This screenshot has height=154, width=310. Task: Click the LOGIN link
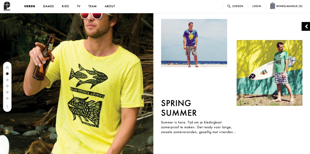[x=257, y=6]
